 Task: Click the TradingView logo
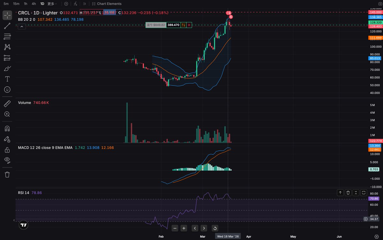(x=24, y=225)
